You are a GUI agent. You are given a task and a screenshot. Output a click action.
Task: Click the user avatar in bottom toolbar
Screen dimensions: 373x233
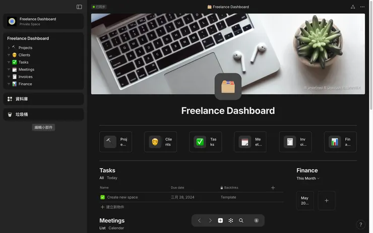click(256, 220)
